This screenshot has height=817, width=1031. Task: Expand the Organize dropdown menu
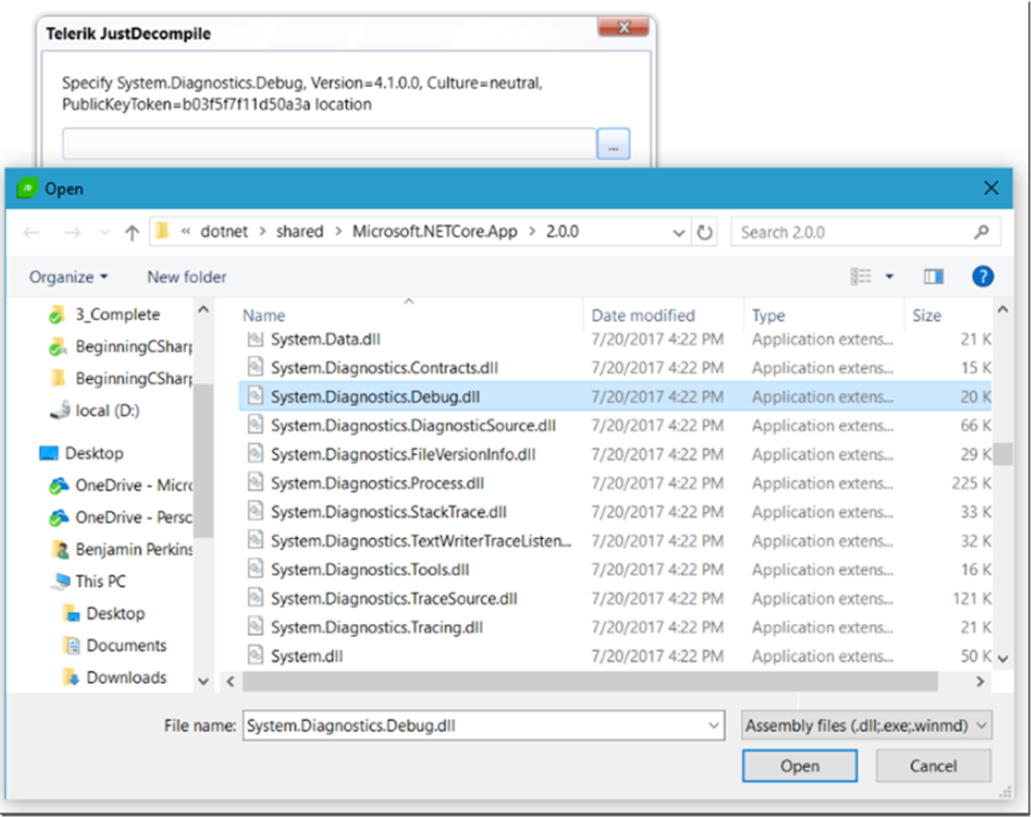[x=68, y=277]
